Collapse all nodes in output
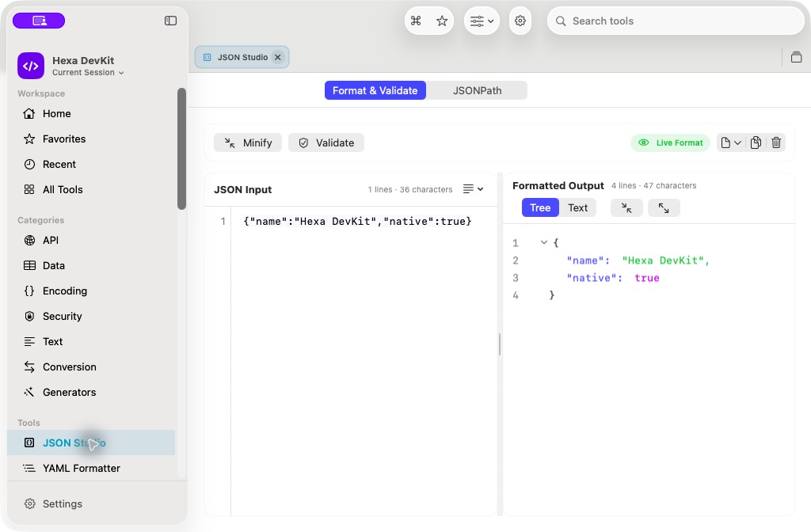Screen dimensions: 811x532 626,208
